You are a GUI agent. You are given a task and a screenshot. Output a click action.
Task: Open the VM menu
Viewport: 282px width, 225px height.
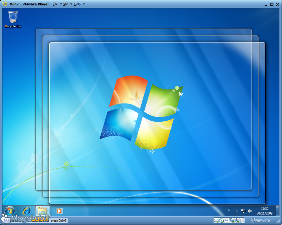click(x=66, y=4)
